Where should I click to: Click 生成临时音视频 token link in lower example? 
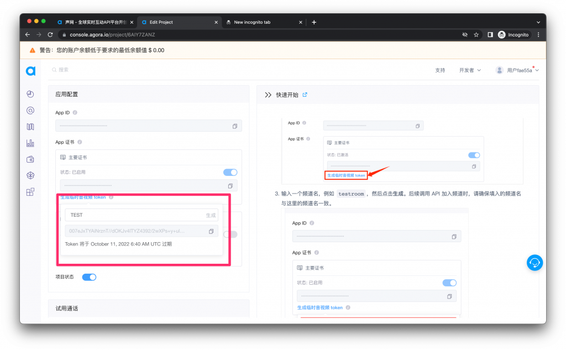pyautogui.click(x=320, y=308)
